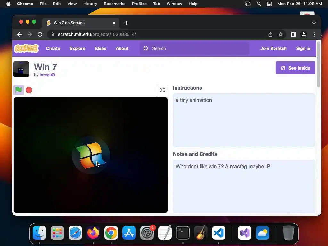Open the Window menu

click(174, 4)
